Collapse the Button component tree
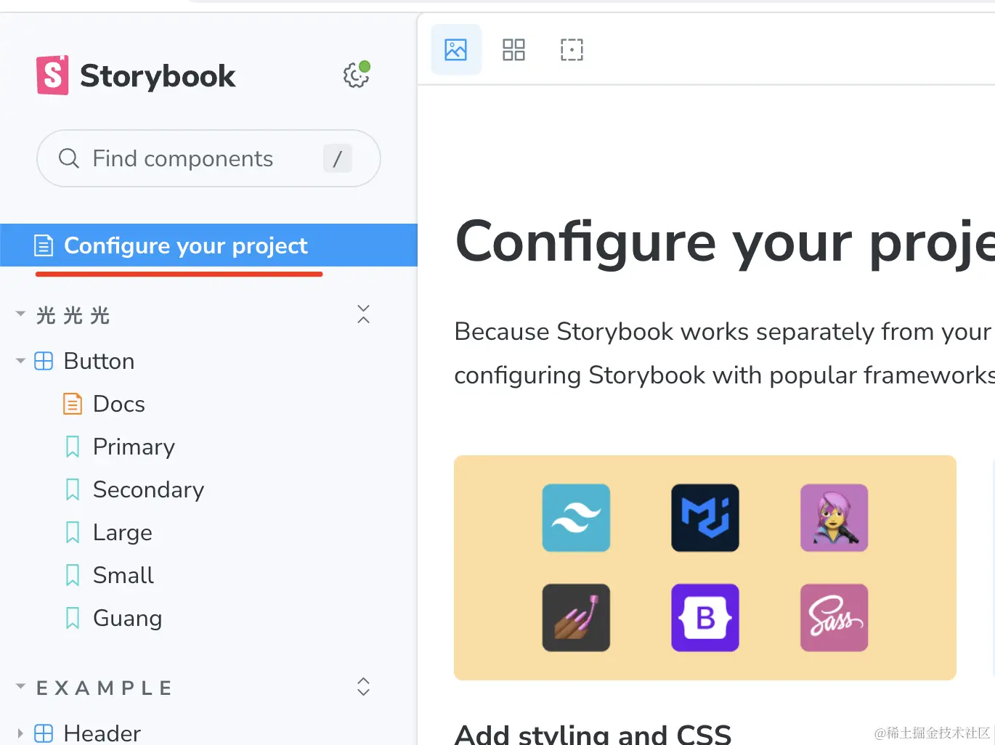 pyautogui.click(x=20, y=361)
